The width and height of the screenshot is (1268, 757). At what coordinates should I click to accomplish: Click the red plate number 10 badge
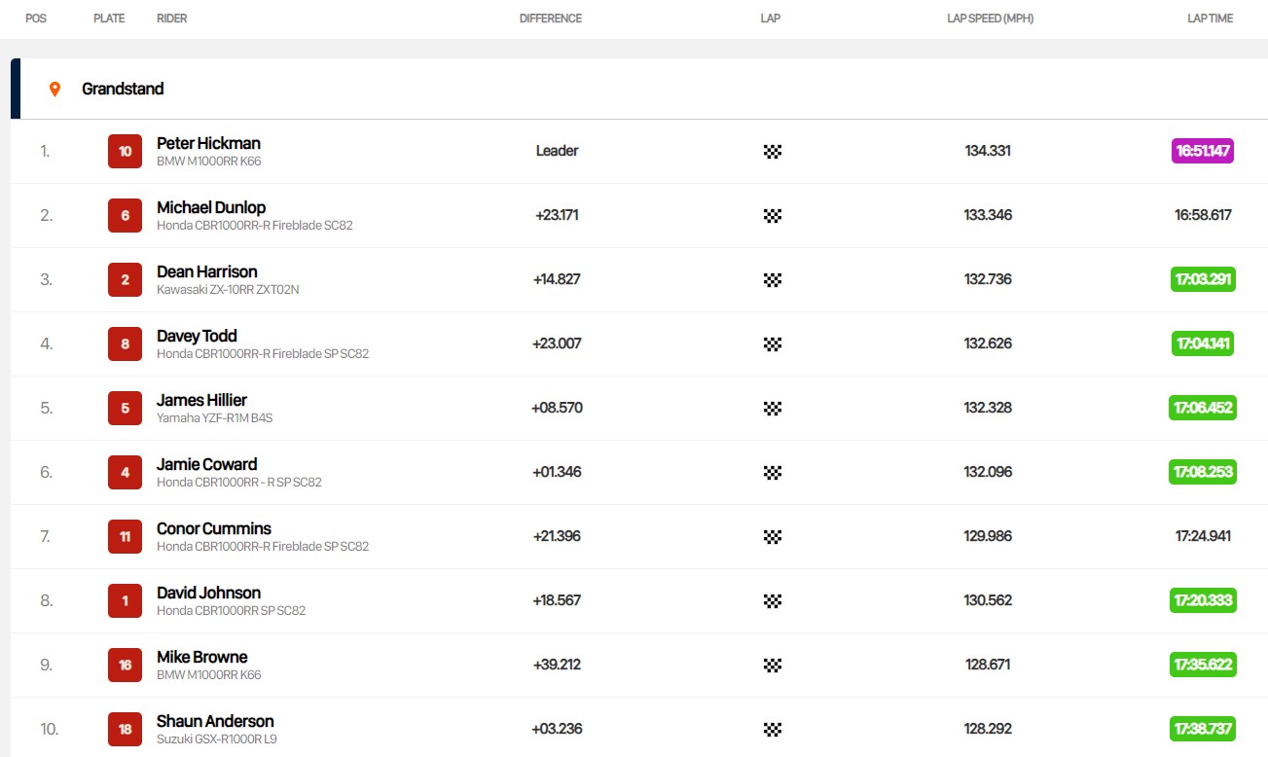tap(125, 151)
